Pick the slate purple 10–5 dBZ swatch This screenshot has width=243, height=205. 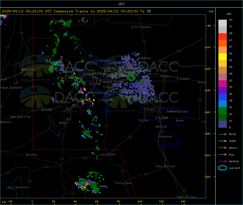tap(222, 124)
